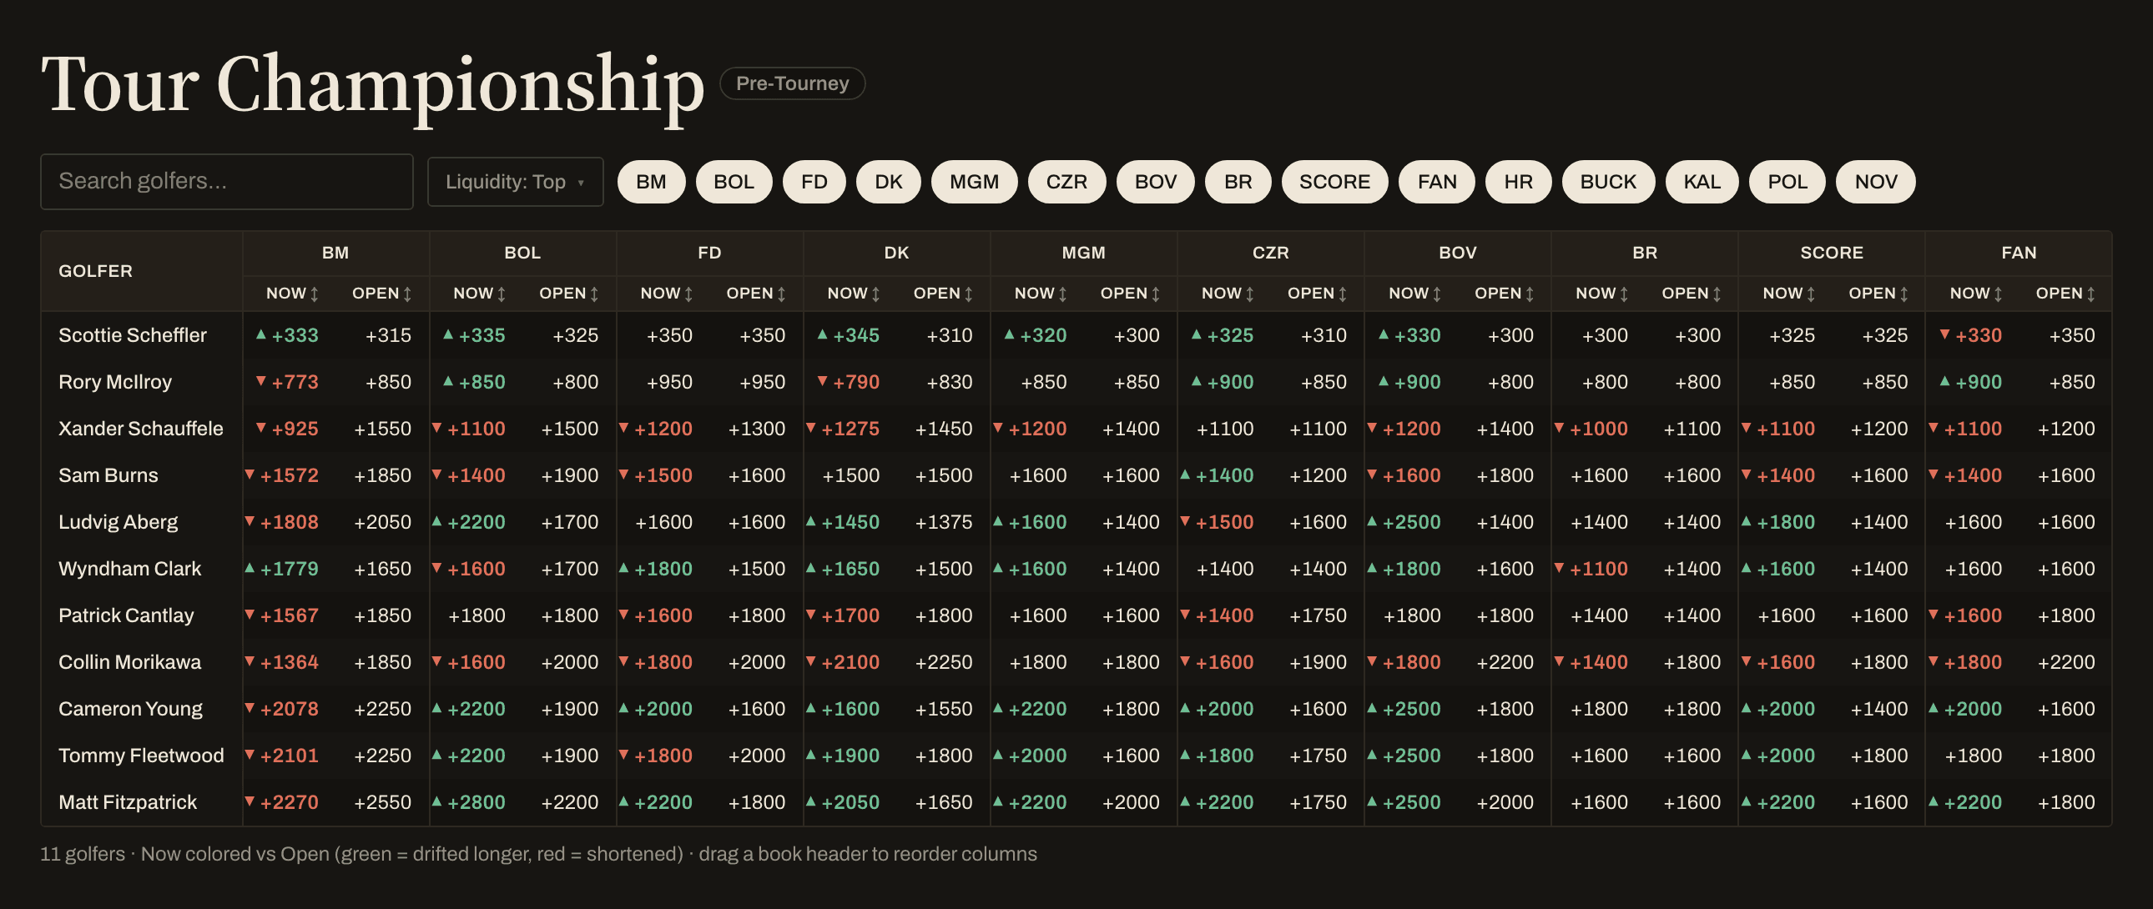Screen dimensions: 2153x909
Task: Click the Search golfers input field
Action: click(x=226, y=181)
